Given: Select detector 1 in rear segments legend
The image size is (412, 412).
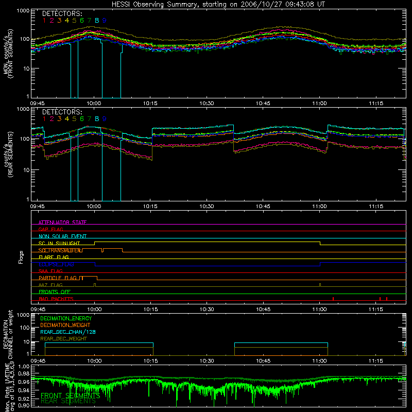Looking at the screenshot, I should [44, 119].
